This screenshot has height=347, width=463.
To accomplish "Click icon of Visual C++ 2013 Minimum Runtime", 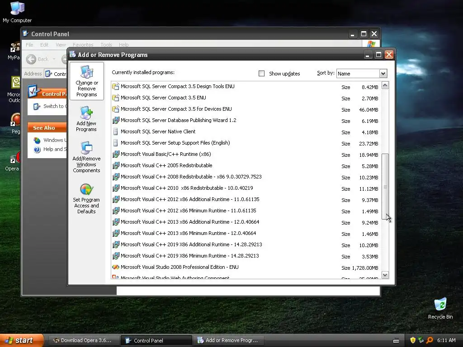I will [116, 233].
